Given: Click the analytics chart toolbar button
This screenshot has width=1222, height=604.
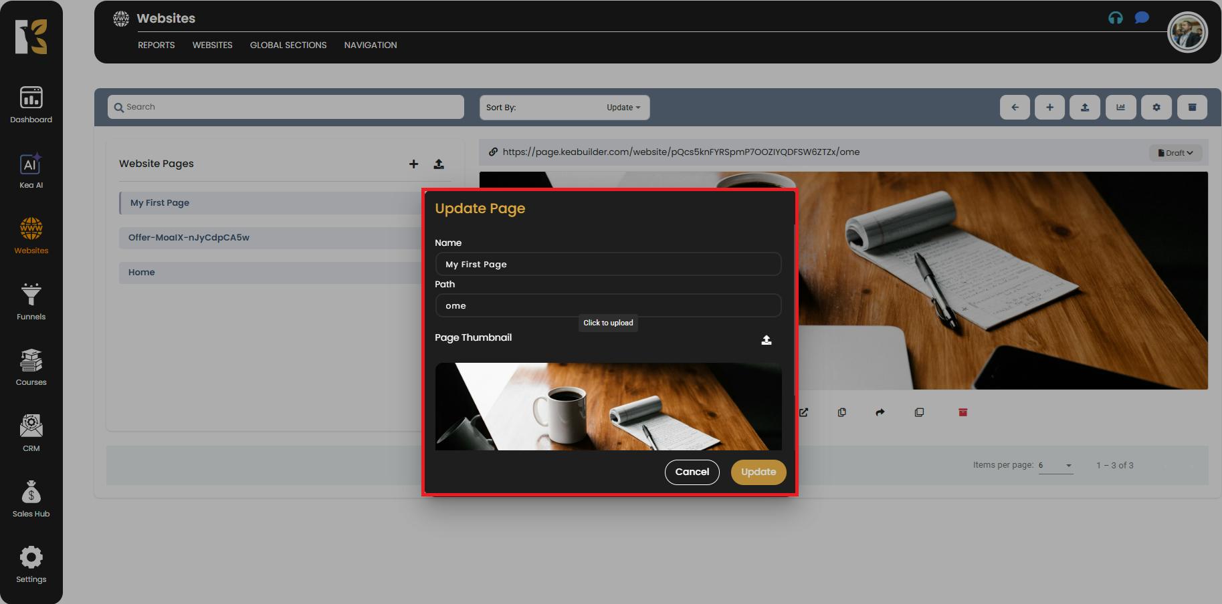Looking at the screenshot, I should tap(1120, 108).
